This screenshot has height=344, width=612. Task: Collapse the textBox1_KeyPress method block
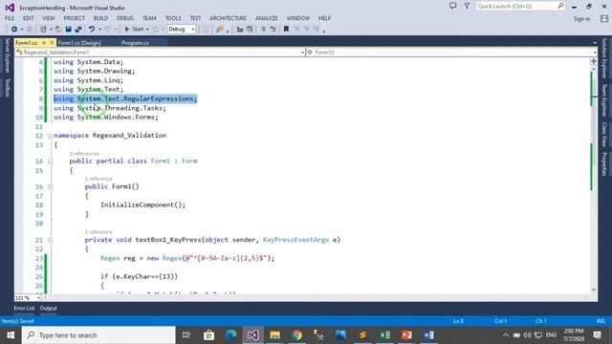[x=51, y=241]
